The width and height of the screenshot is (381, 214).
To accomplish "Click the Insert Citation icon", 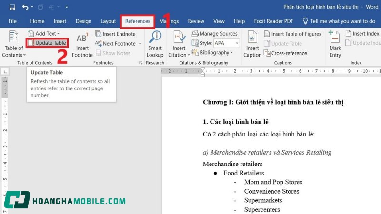I will pos(179,38).
